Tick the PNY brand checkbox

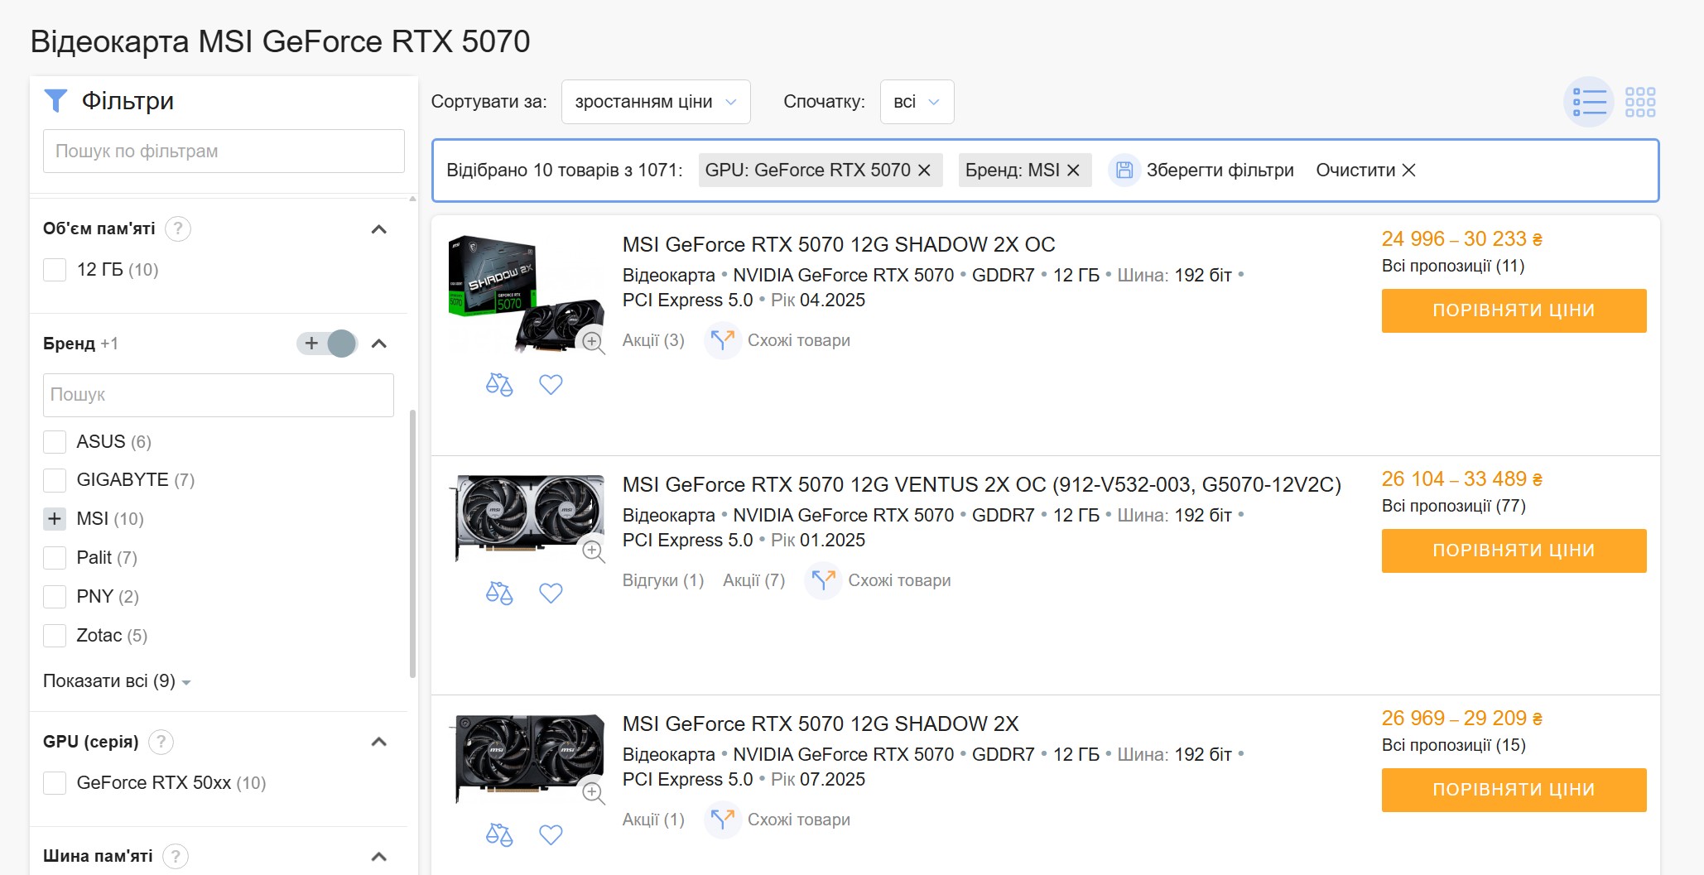55,597
